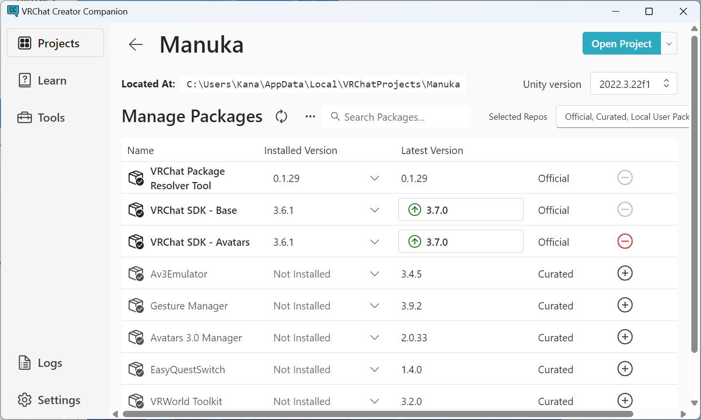This screenshot has width=701, height=420.
Task: Open the Settings tab
Action: click(x=55, y=400)
